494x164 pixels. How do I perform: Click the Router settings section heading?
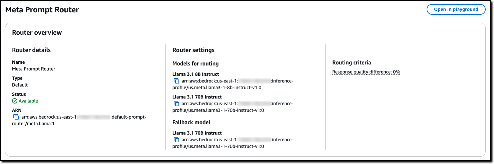(x=193, y=50)
